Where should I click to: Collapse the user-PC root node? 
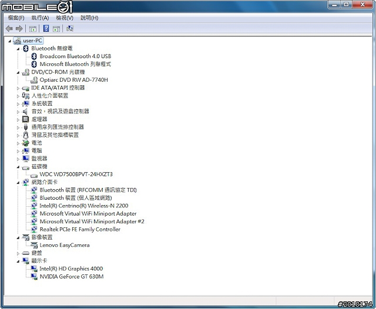[x=9, y=41]
